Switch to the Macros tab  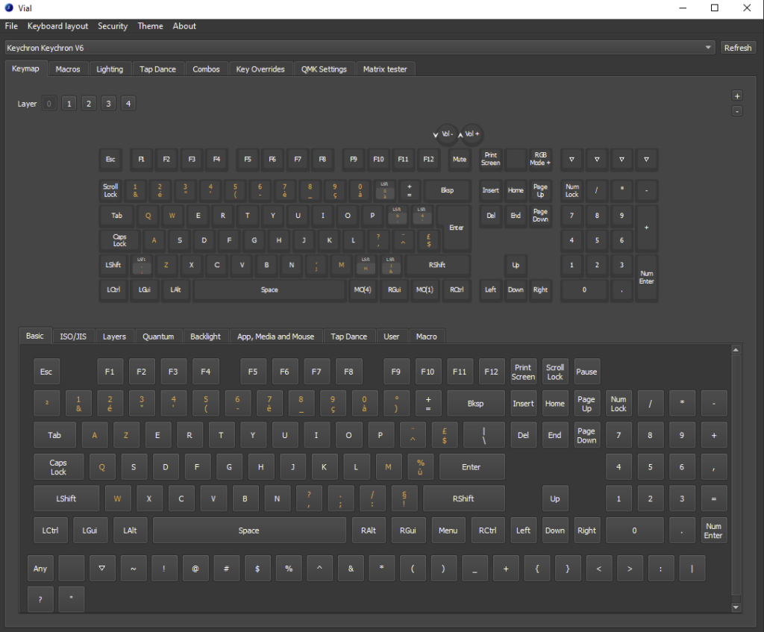pos(68,69)
